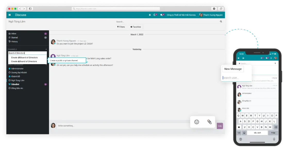The height and width of the screenshot is (148, 286).
Task: Open Khánh Đỗ chat on the phone
Action: [x=257, y=109]
